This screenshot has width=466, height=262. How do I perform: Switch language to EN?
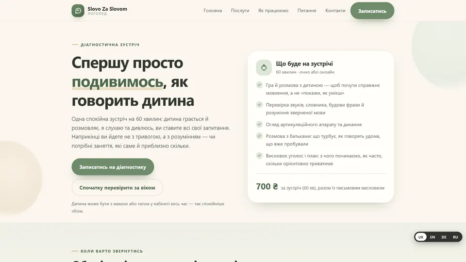[x=433, y=237]
